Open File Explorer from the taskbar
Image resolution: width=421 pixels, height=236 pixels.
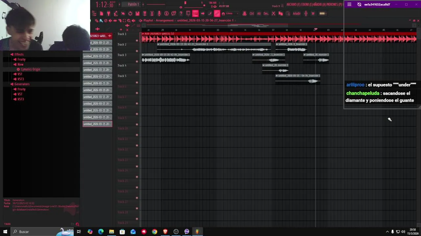[111, 232]
